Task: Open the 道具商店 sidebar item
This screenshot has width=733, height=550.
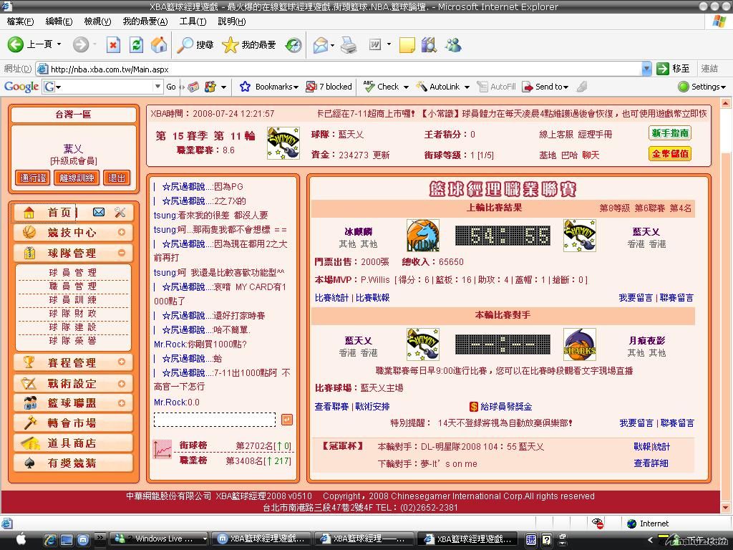Action: (73, 443)
